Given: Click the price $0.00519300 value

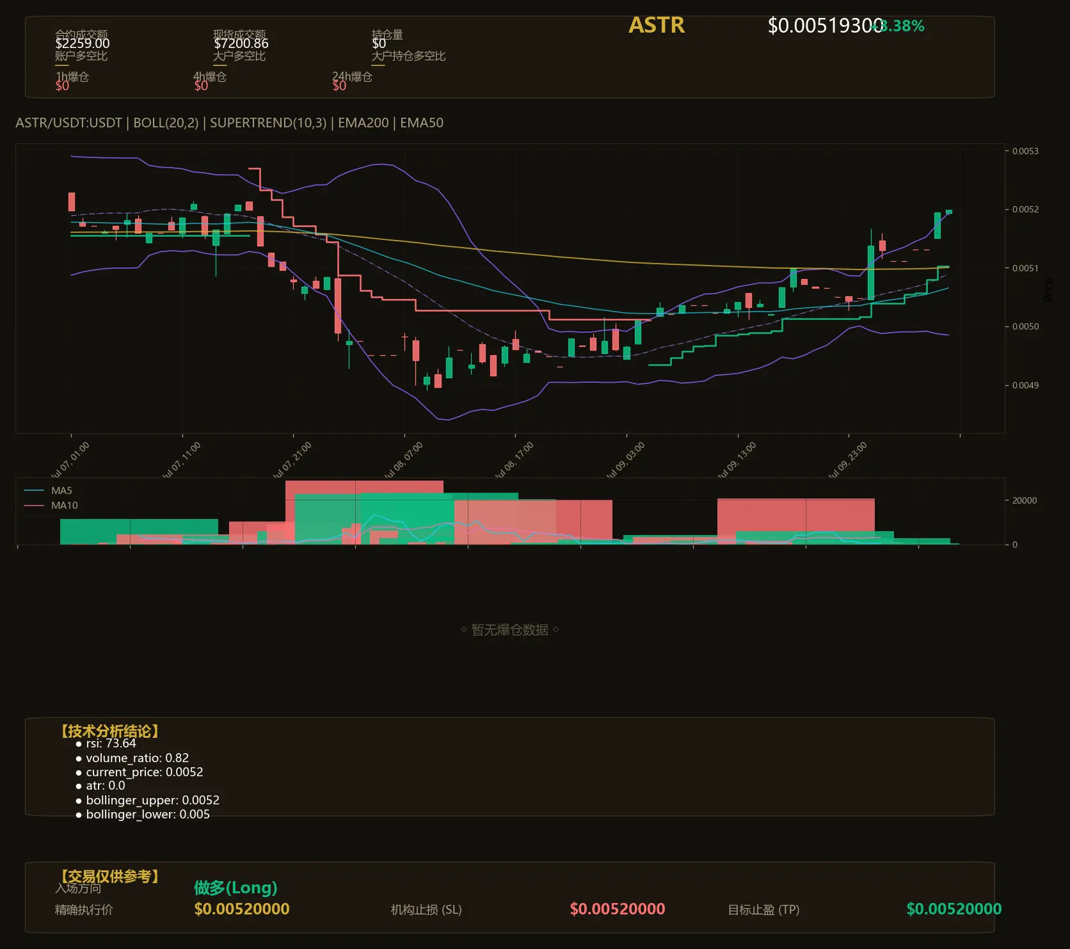Looking at the screenshot, I should (826, 26).
